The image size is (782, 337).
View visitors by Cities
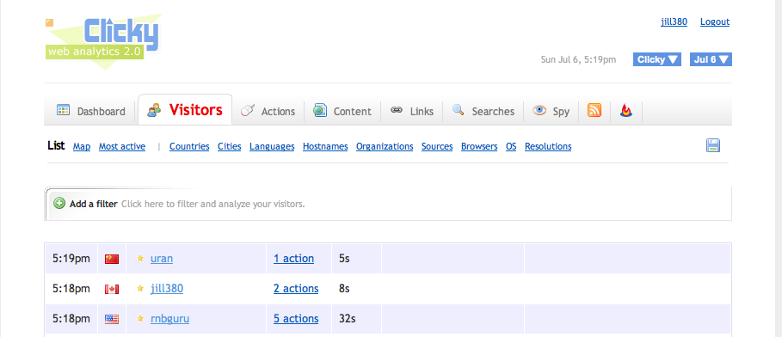coord(230,146)
